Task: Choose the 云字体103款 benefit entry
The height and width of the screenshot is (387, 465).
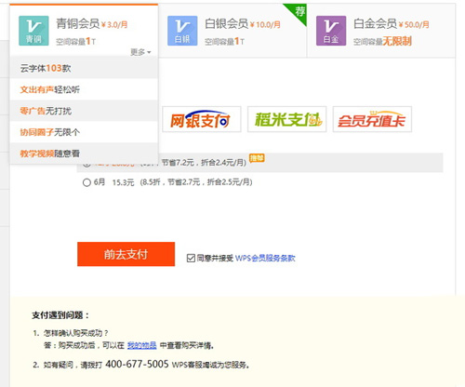Action: tap(84, 68)
